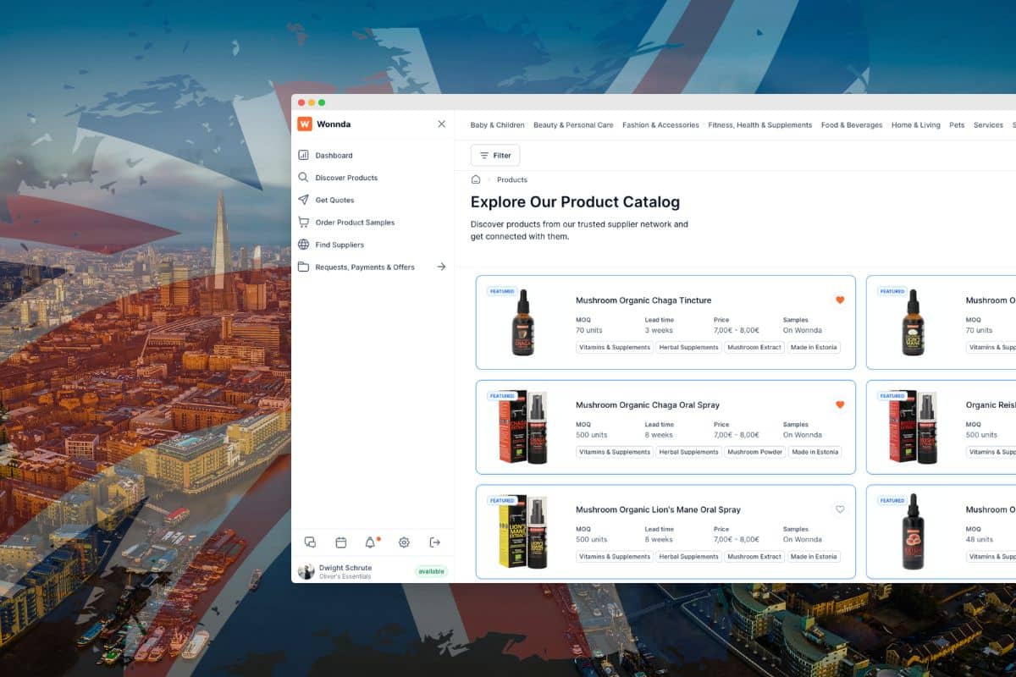Click Lion's Mane Oral Spray product image
This screenshot has width=1016, height=677.
click(x=523, y=531)
